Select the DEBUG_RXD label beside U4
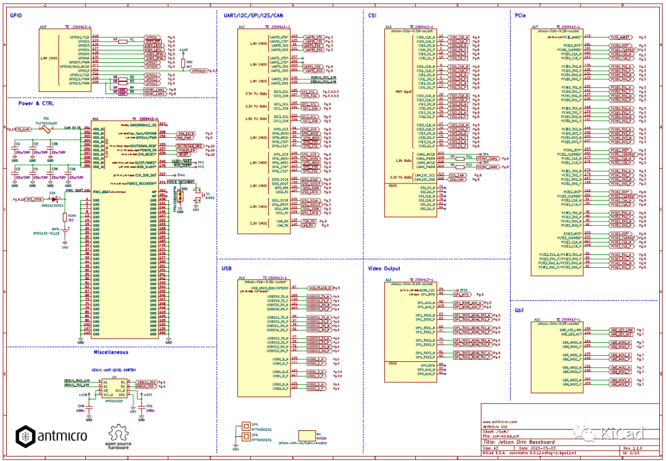This screenshot has height=461, width=666. point(146,382)
